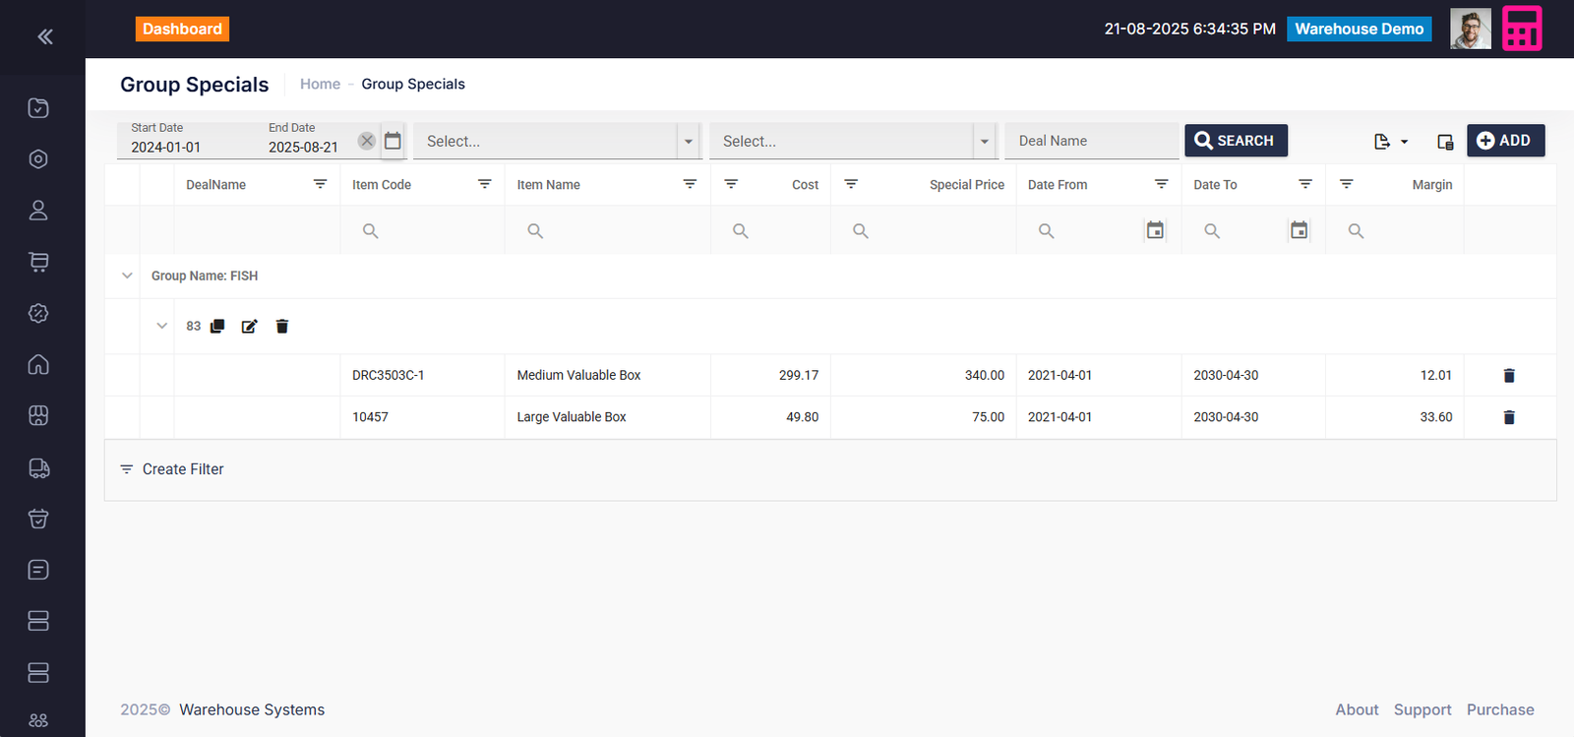Open the first Select... dropdown
This screenshot has width=1574, height=737.
coord(556,142)
